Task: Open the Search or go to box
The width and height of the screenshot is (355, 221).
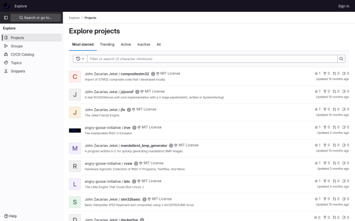Action: [35, 18]
